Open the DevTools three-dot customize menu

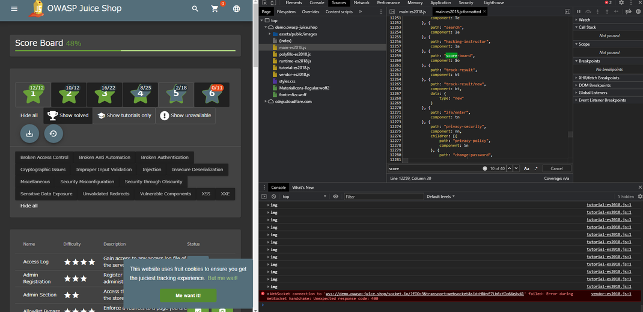click(x=631, y=2)
